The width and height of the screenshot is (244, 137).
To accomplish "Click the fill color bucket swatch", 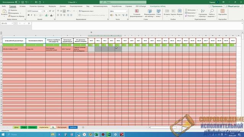I will [x=47, y=15].
